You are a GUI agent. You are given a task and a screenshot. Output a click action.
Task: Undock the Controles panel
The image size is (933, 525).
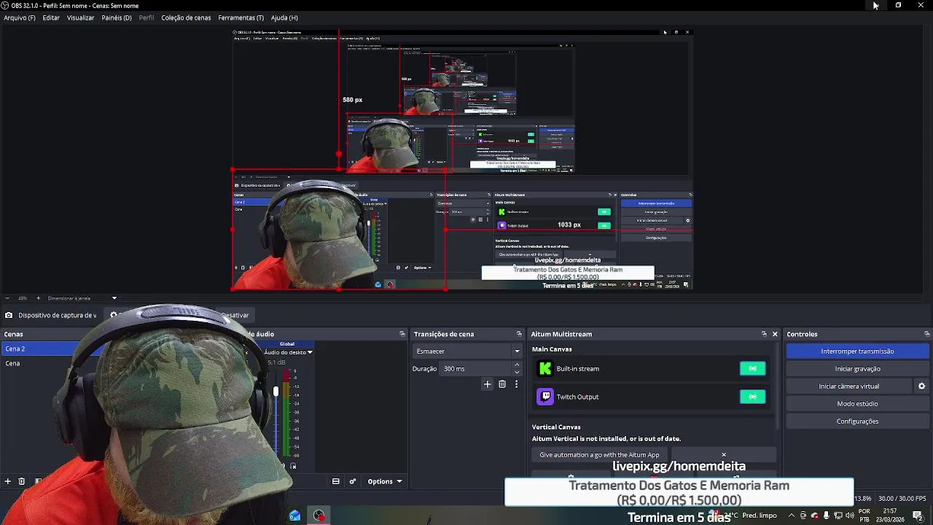point(926,334)
